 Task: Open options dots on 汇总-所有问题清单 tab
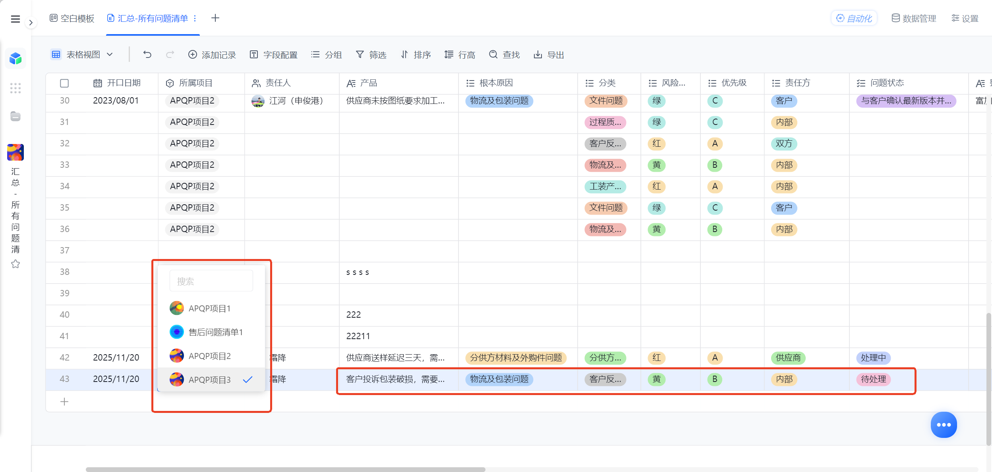pos(195,18)
